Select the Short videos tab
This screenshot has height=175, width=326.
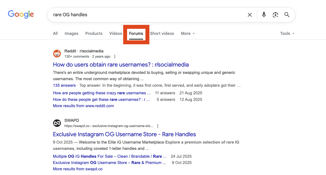(162, 34)
